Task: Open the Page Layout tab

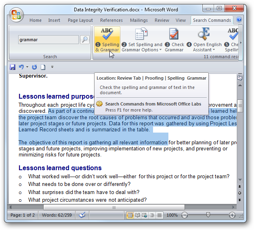Action: point(80,20)
